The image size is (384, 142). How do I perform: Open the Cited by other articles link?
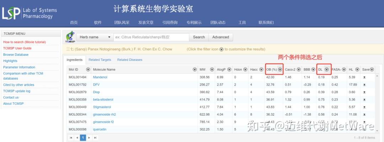tap(18, 85)
